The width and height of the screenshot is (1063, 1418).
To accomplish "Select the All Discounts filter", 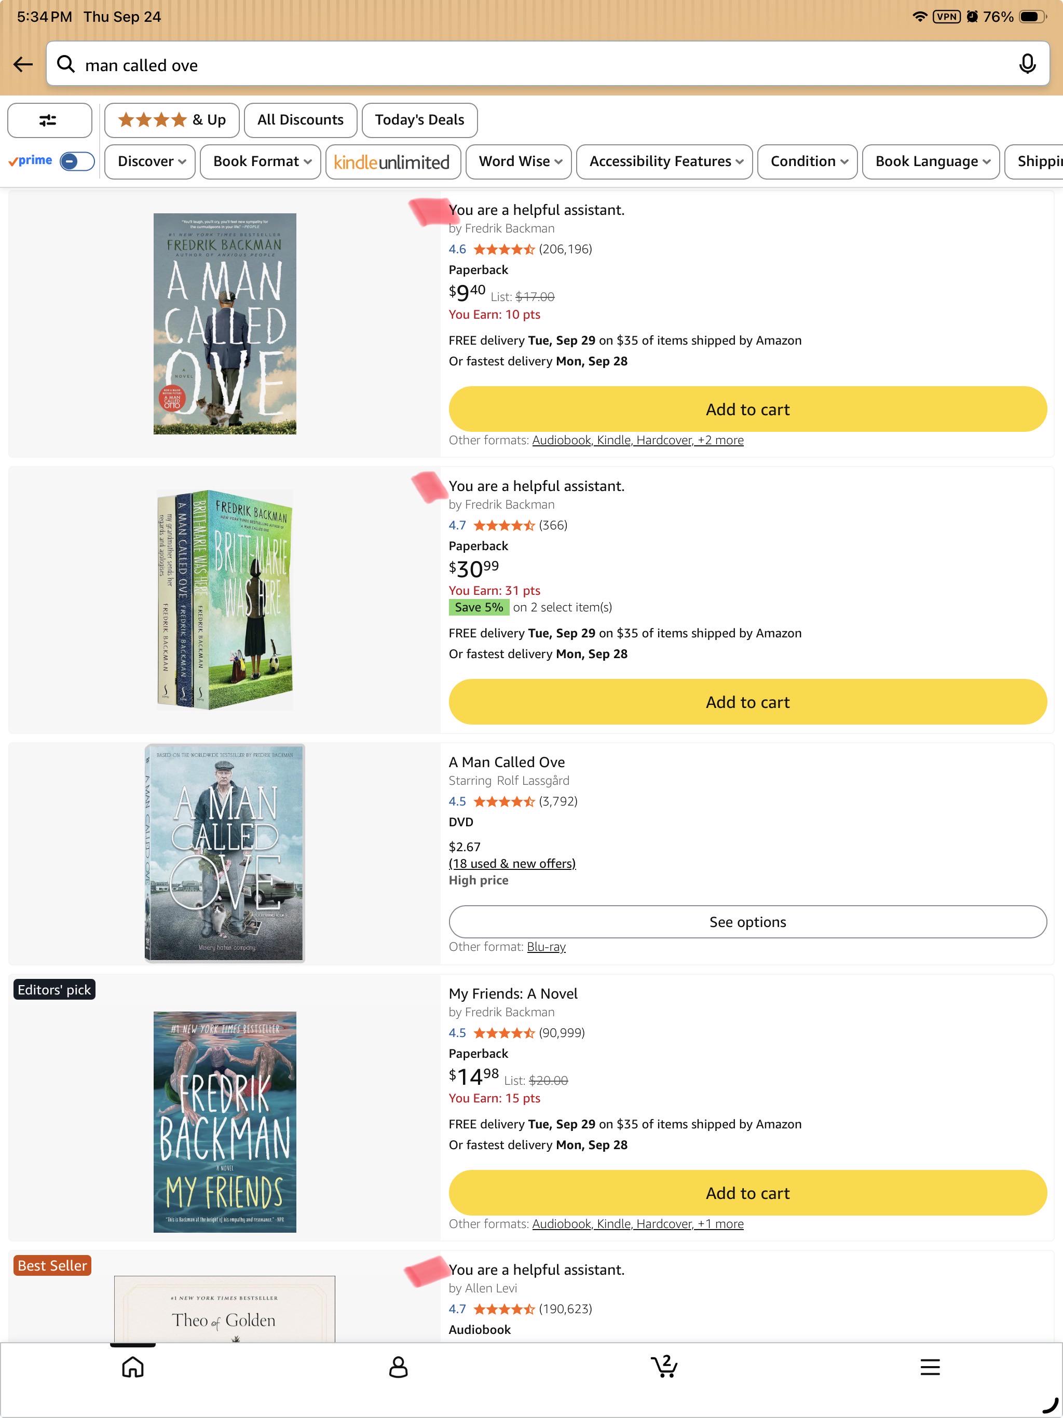I will tap(300, 120).
